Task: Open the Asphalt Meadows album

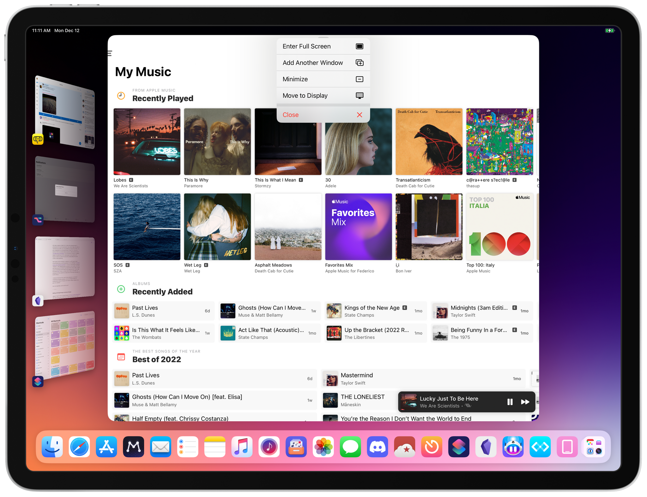Action: pyautogui.click(x=288, y=227)
